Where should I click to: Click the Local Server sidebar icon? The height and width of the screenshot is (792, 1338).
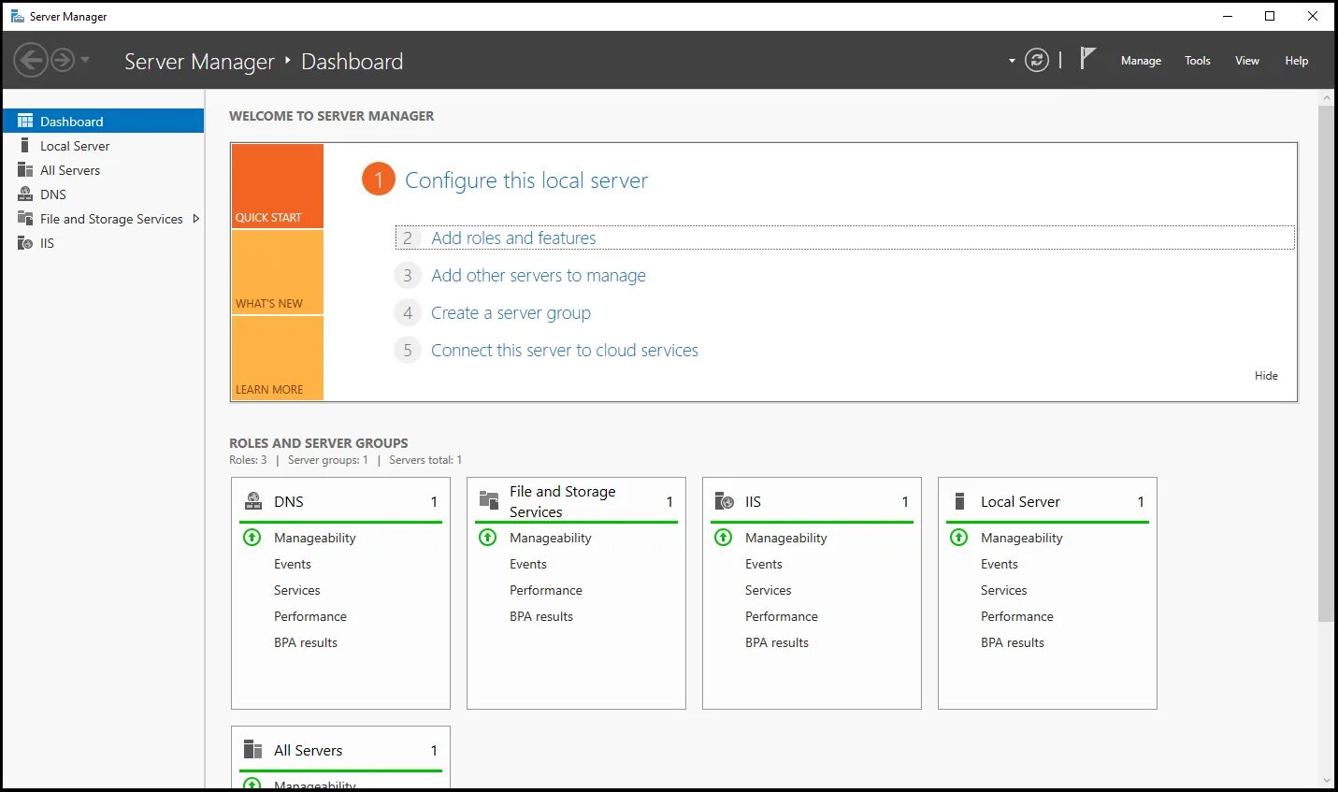25,146
